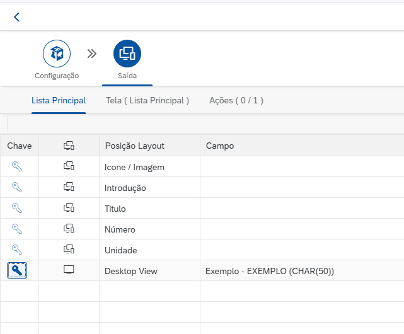Click the devices icon in the Icone / Imagem row
The image size is (404, 334).
[x=69, y=166]
